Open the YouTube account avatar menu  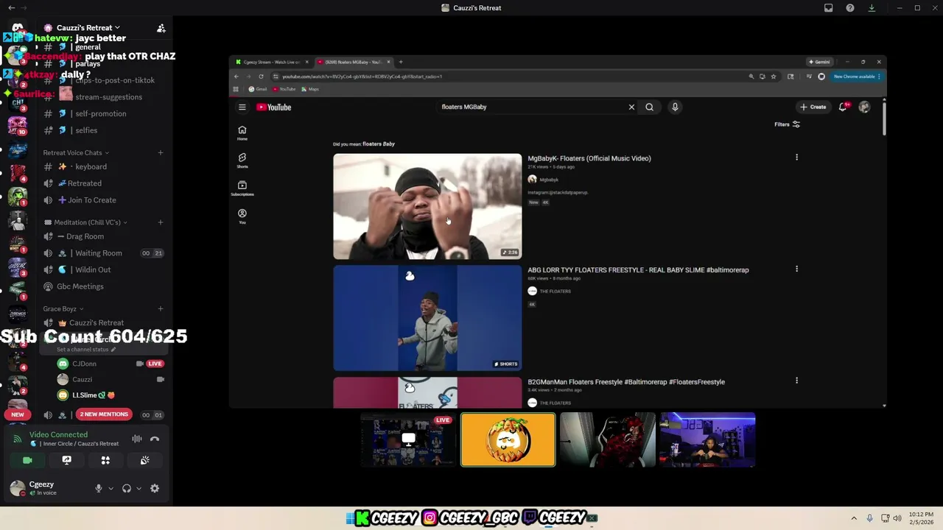pyautogui.click(x=864, y=107)
